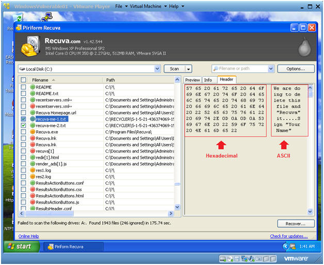Click the green status icon beside Recuva Homepage.url
This screenshot has height=265, width=324.
click(33, 112)
